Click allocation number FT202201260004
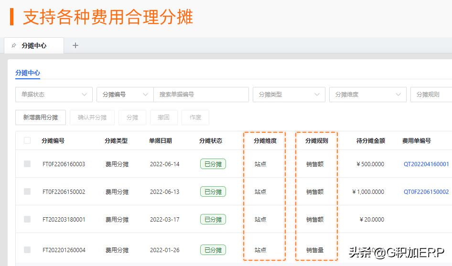 (64, 250)
